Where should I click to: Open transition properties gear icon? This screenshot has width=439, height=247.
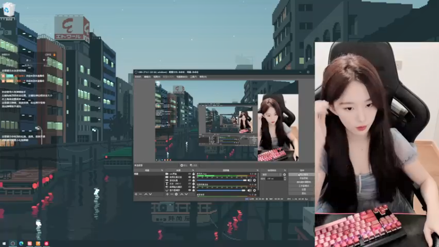(284, 175)
